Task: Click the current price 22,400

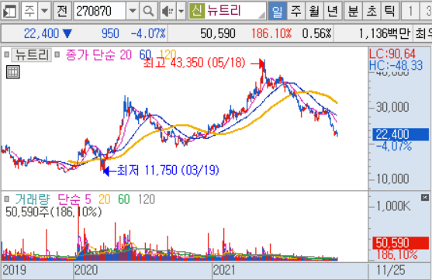Action: [42, 33]
